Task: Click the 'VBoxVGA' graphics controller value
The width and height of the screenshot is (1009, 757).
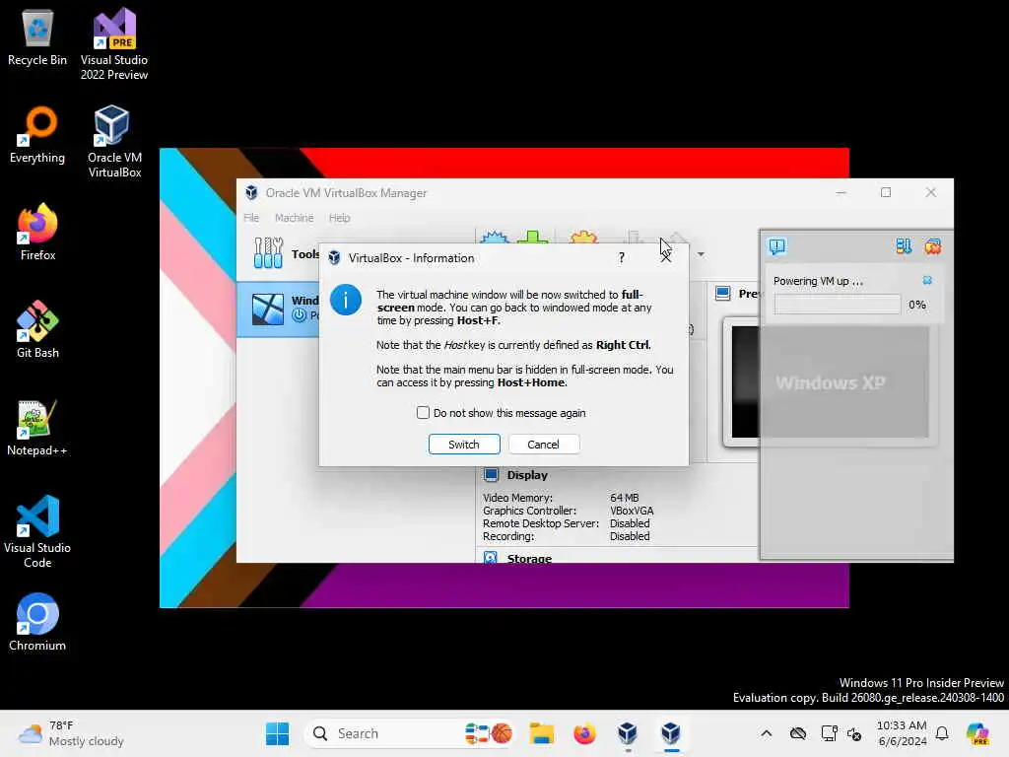Action: tap(632, 511)
